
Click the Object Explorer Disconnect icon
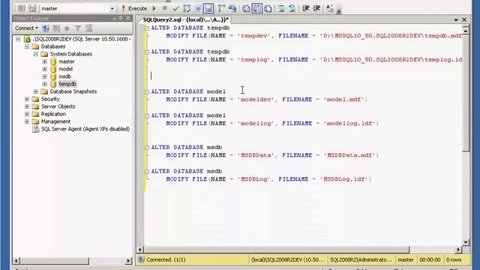pyautogui.click(x=56, y=28)
